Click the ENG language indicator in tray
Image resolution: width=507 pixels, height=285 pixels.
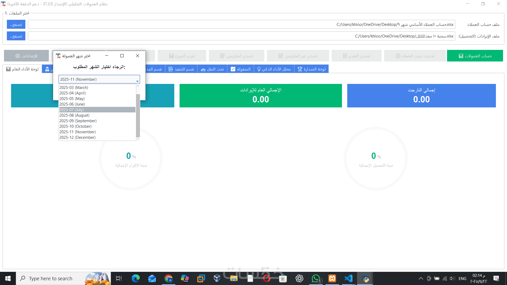pyautogui.click(x=462, y=278)
